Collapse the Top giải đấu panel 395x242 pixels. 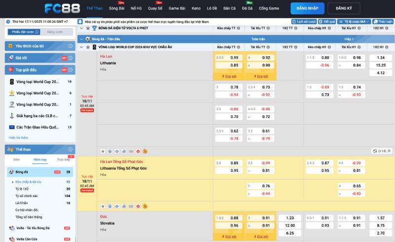[70, 70]
